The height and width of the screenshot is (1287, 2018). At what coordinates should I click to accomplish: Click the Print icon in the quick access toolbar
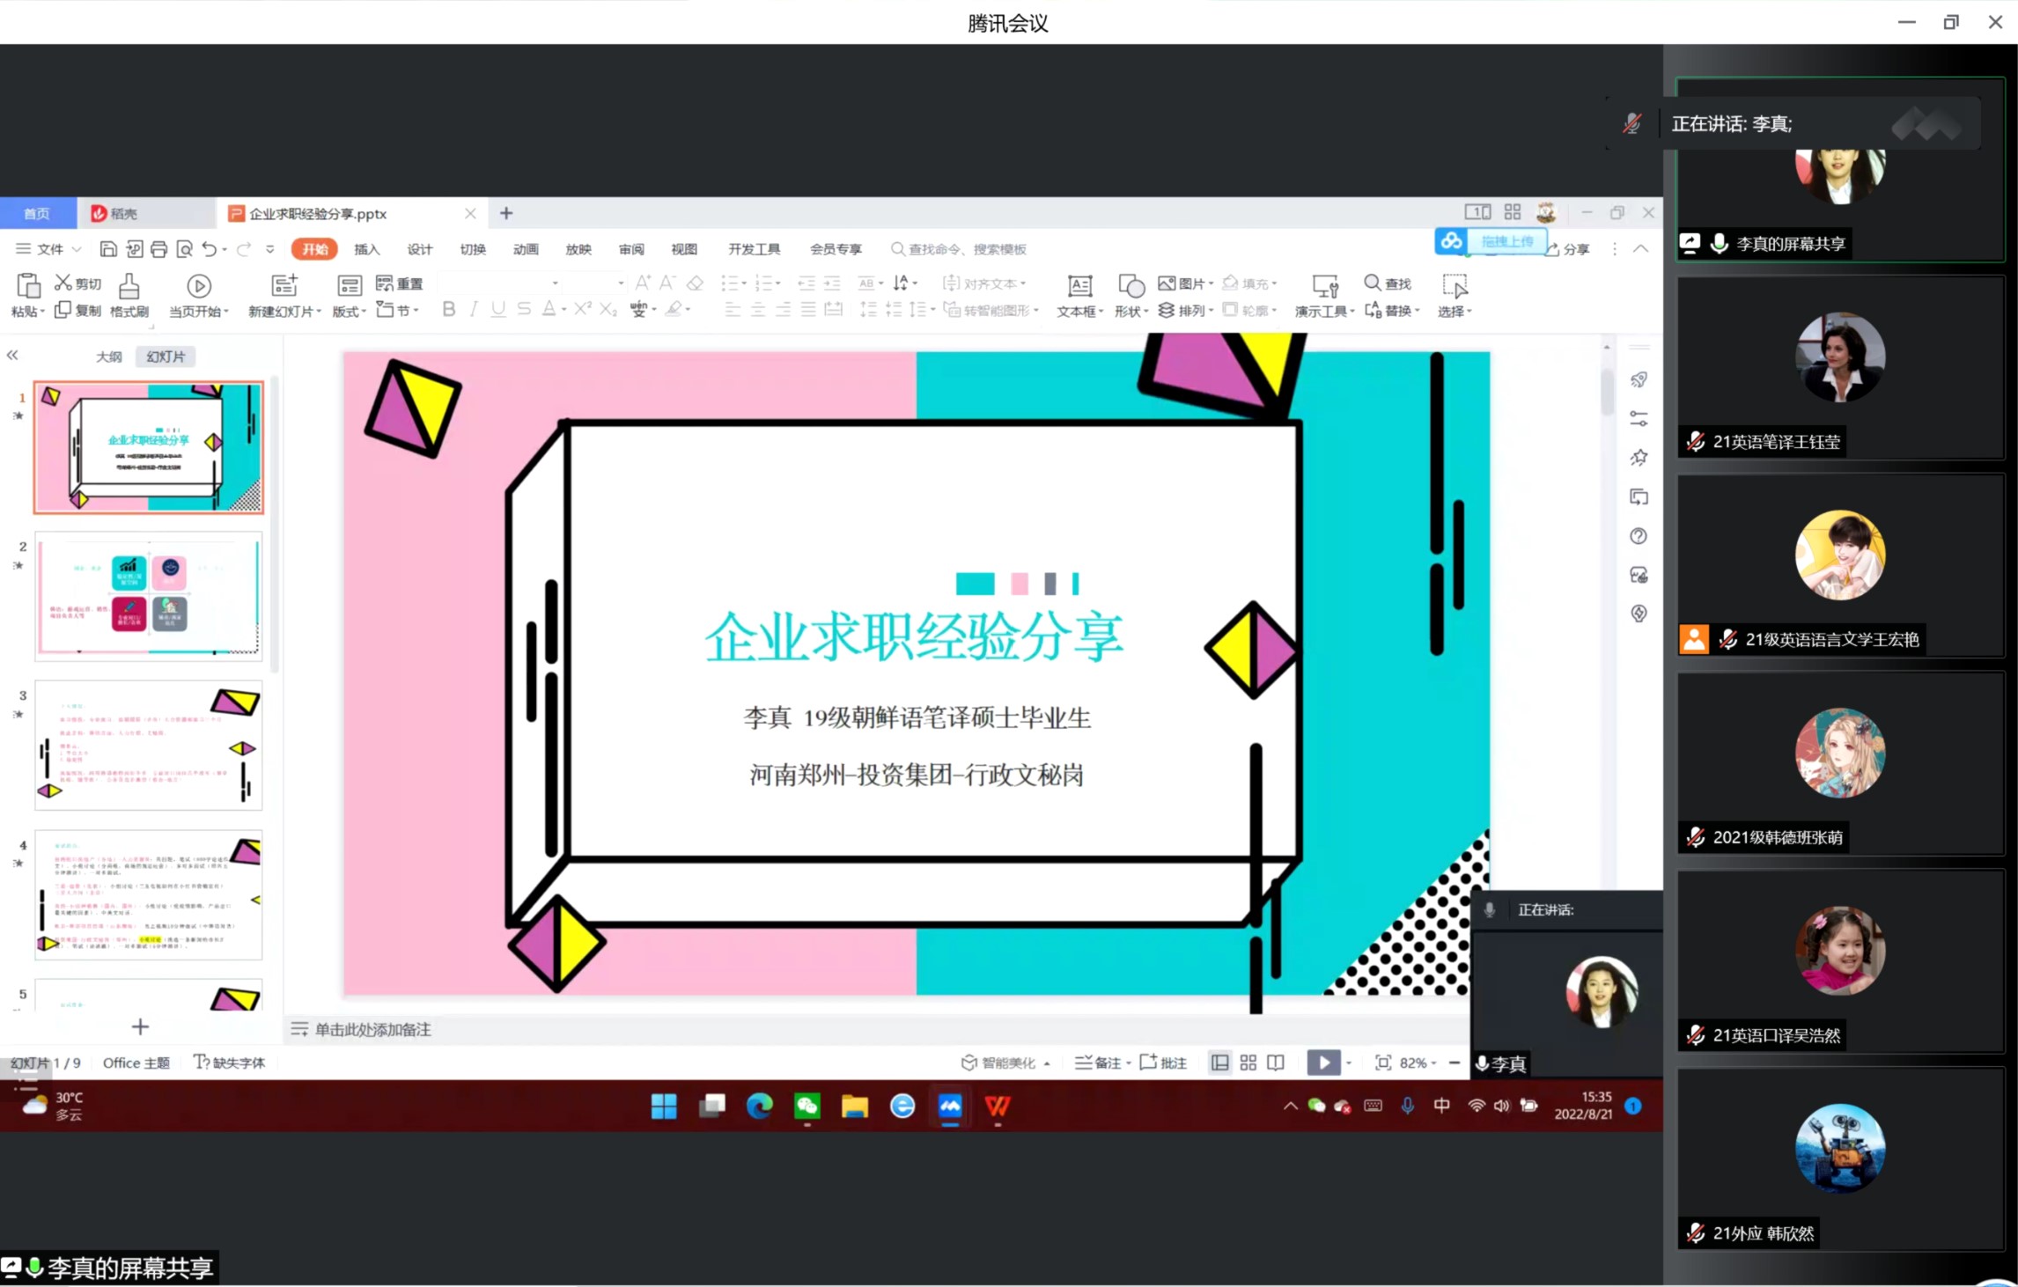click(x=159, y=249)
